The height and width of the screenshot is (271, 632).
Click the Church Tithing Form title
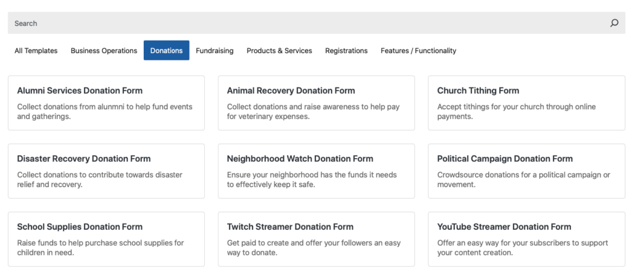478,91
